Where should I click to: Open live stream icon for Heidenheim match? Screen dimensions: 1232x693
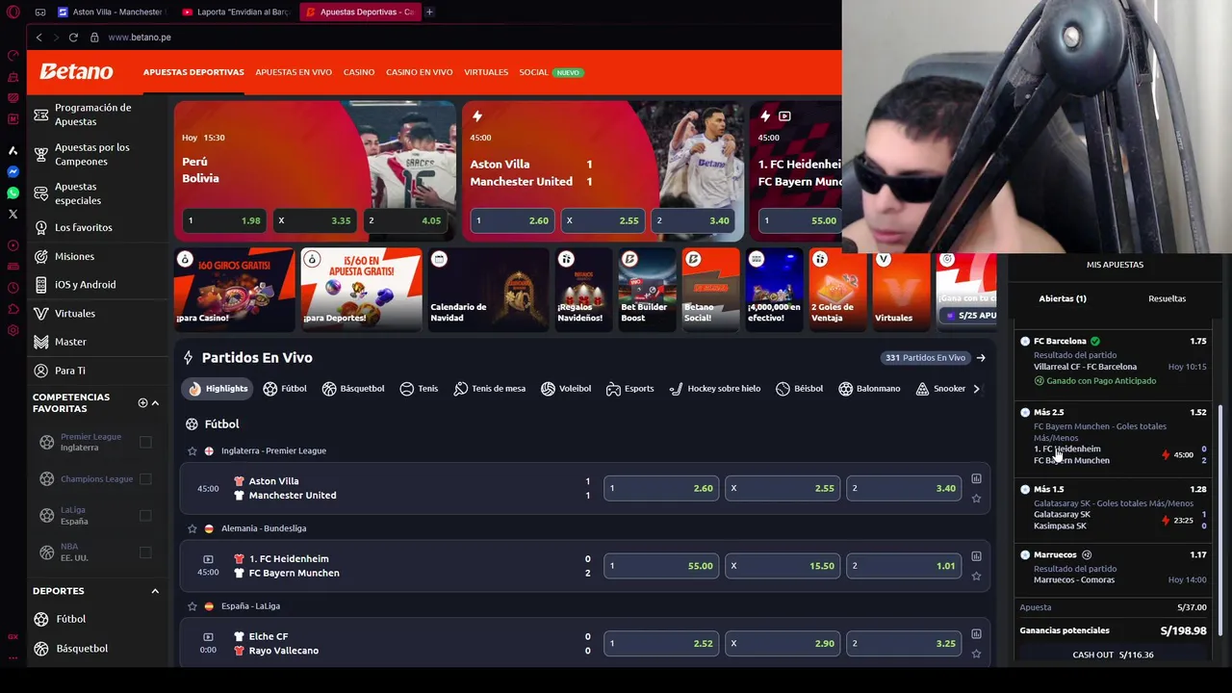tap(208, 559)
